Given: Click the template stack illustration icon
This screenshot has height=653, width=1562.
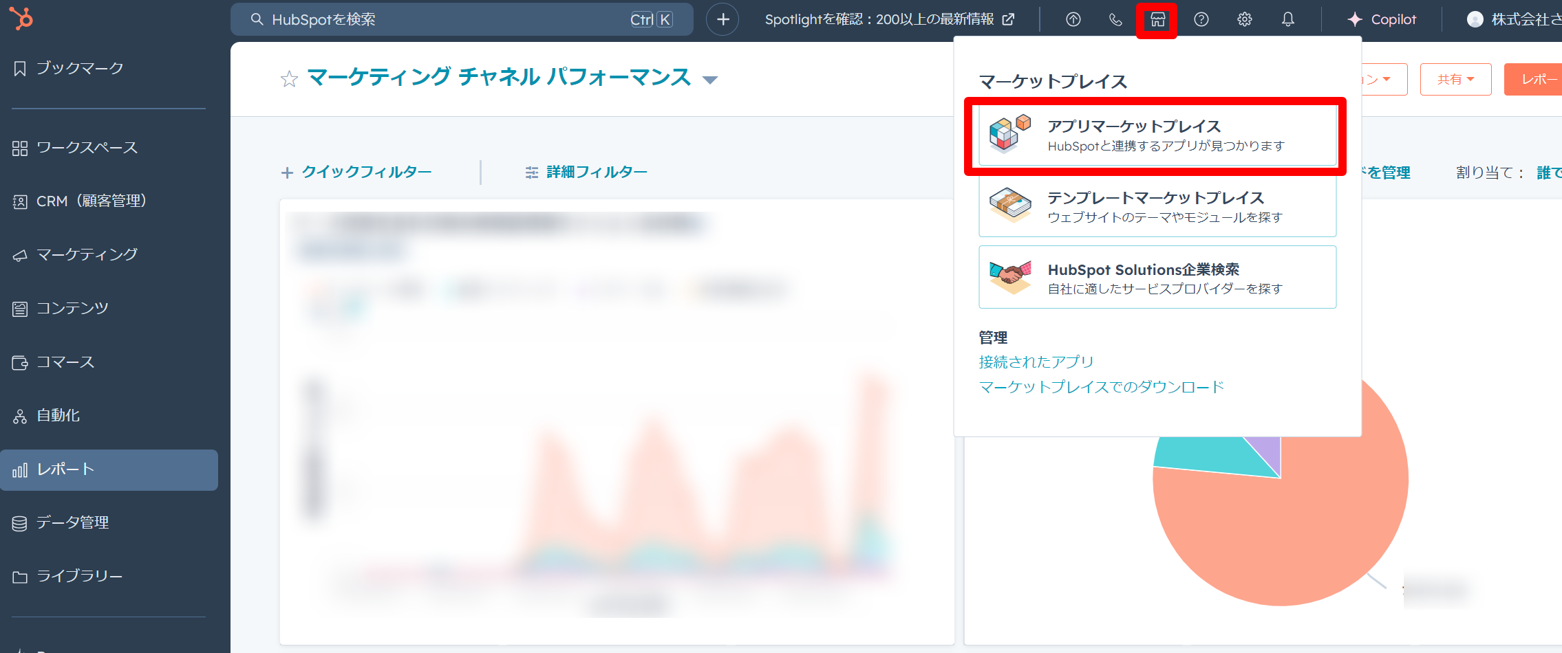Looking at the screenshot, I should coord(1010,206).
